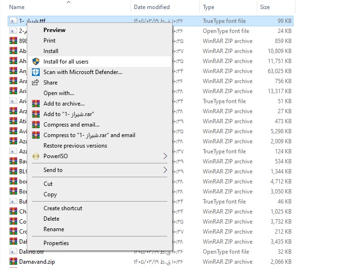Viewport: 360px width, 268px height.
Task: Click the archive icon in the 1,344 KB row
Action: pos(13,171)
